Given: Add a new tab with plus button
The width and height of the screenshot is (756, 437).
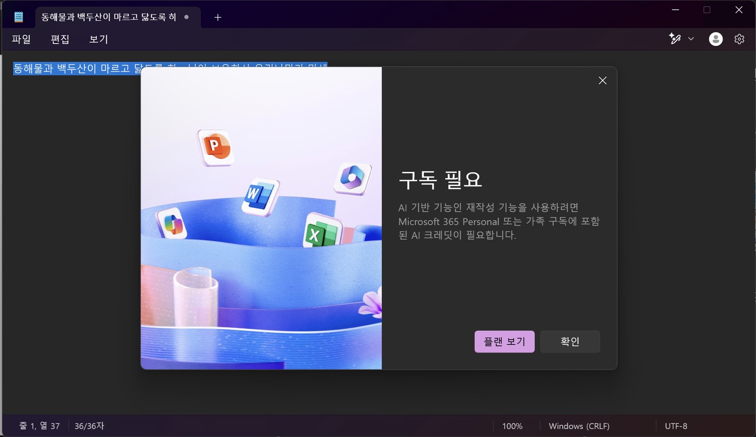Looking at the screenshot, I should tap(217, 17).
